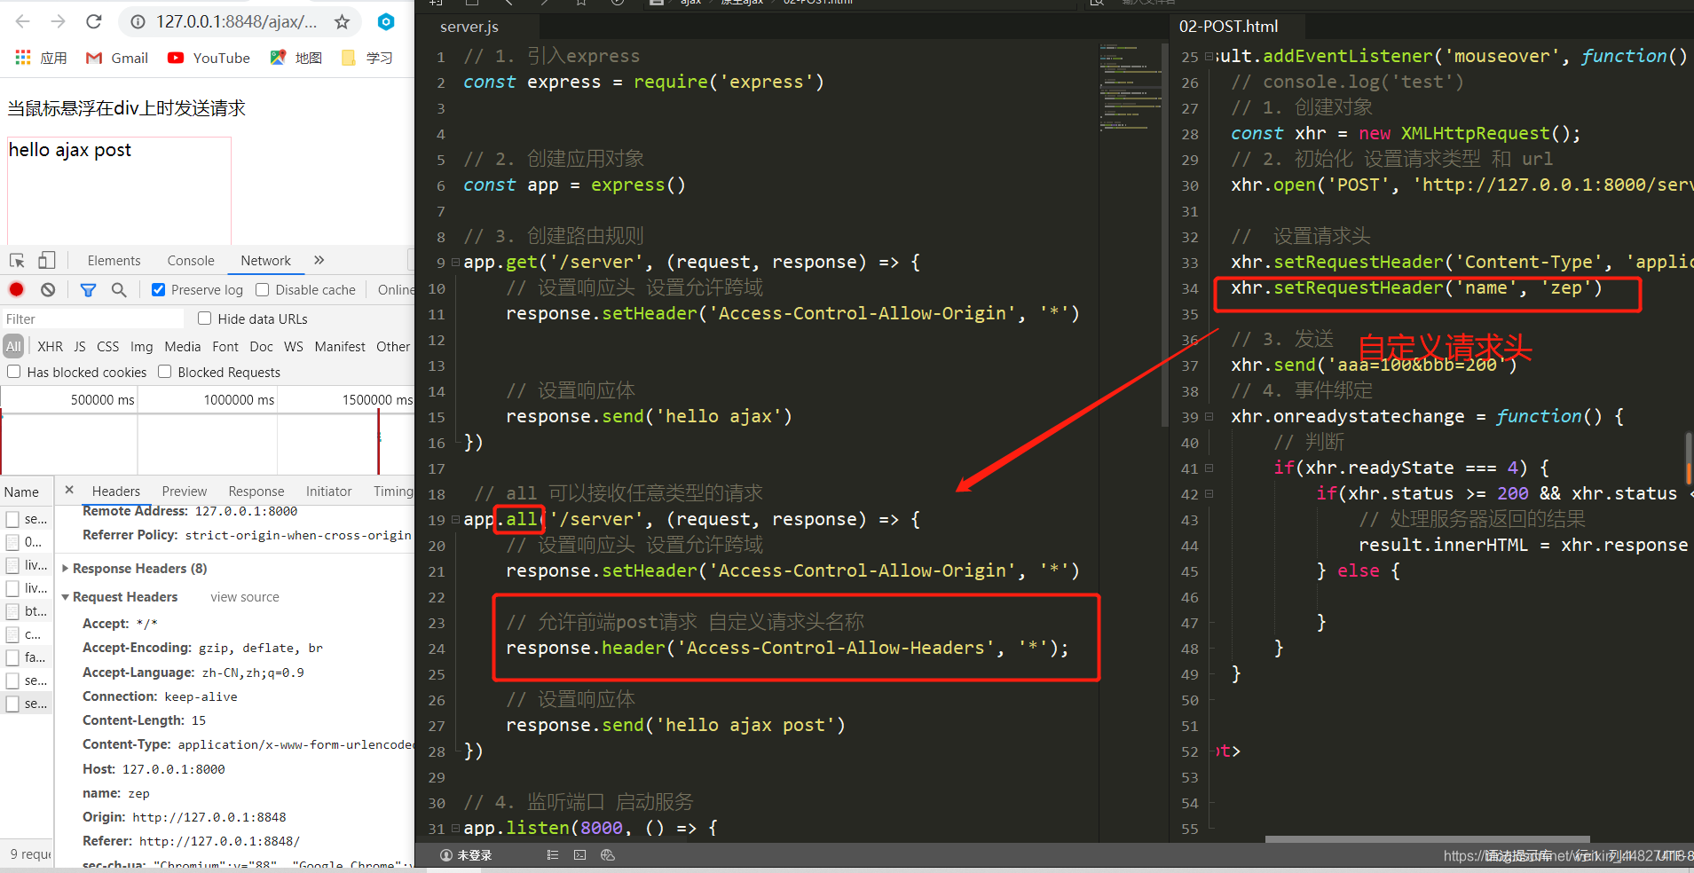Viewport: 1694px width, 873px height.
Task: Stop recording network log
Action: (x=17, y=289)
